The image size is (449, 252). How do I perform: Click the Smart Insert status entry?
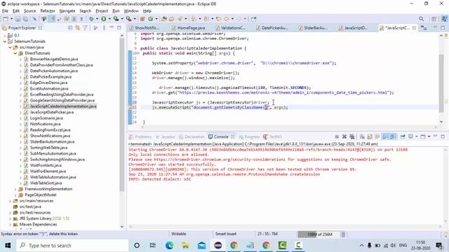226,234
